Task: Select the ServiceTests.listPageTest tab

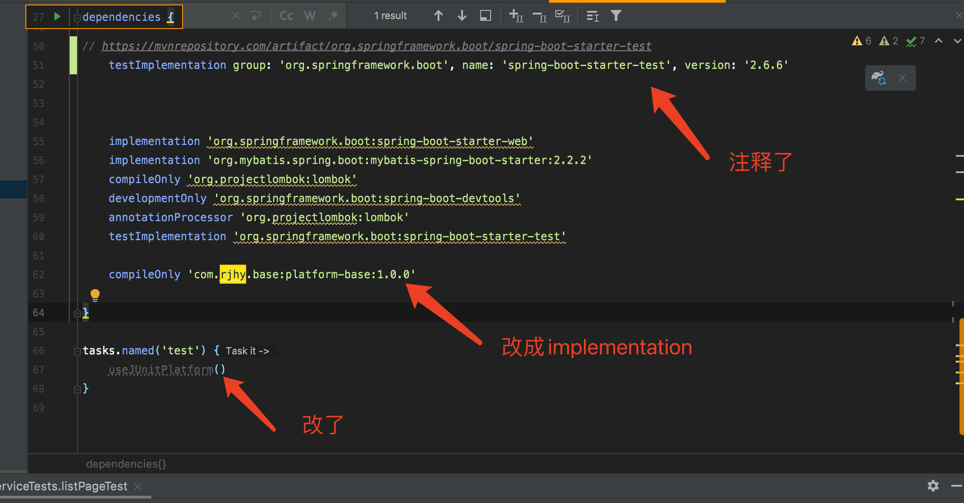Action: pyautogui.click(x=63, y=486)
